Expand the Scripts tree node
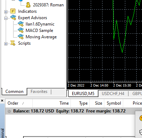142x138 pixels. (x=6, y=44)
